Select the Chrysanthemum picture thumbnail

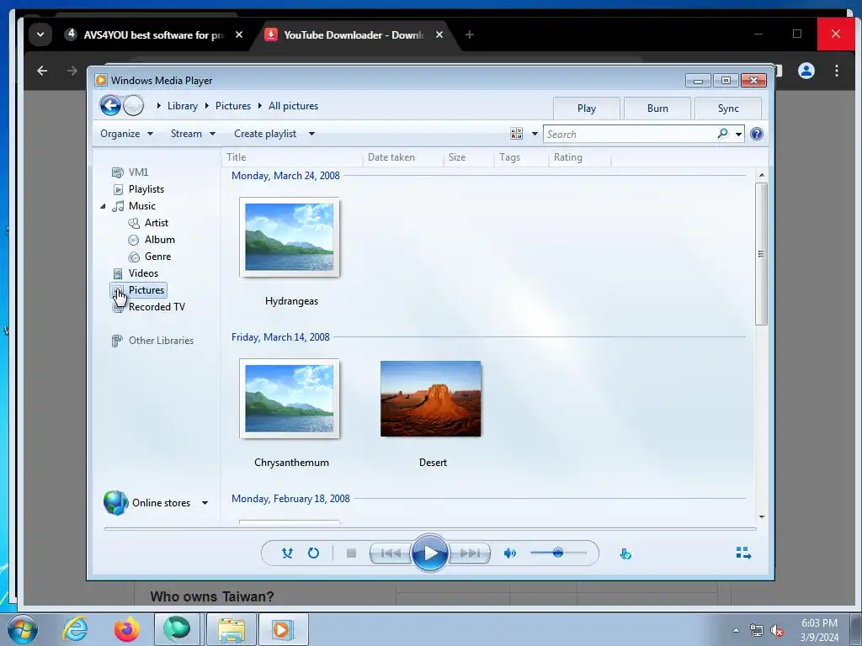point(290,398)
